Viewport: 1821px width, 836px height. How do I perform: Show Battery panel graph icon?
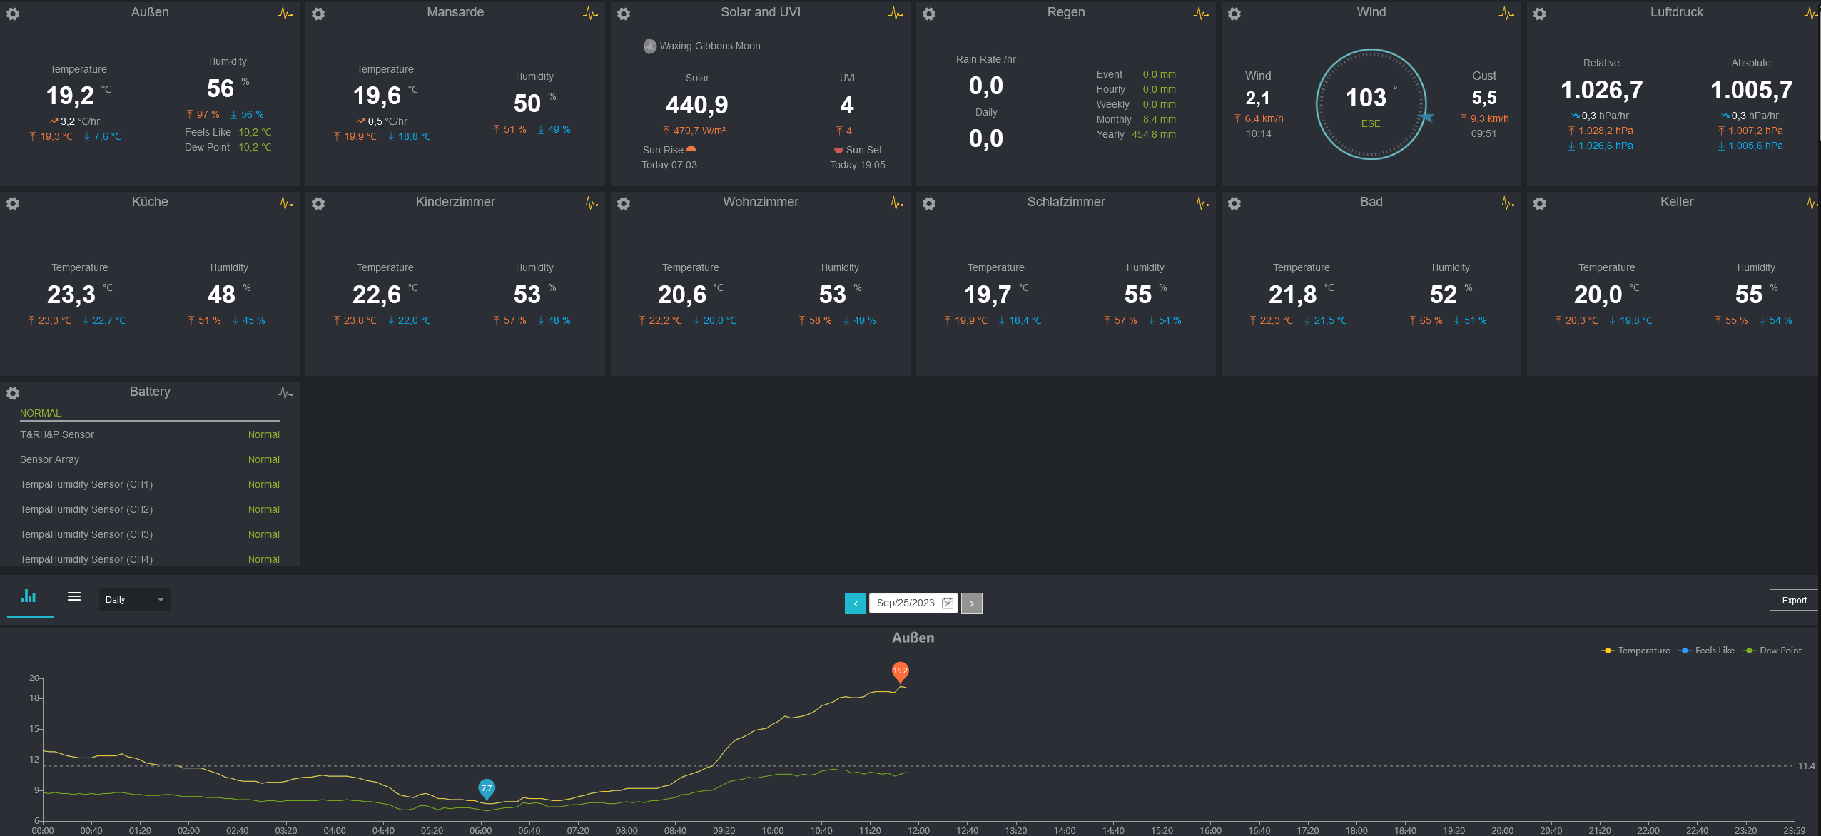(x=285, y=393)
